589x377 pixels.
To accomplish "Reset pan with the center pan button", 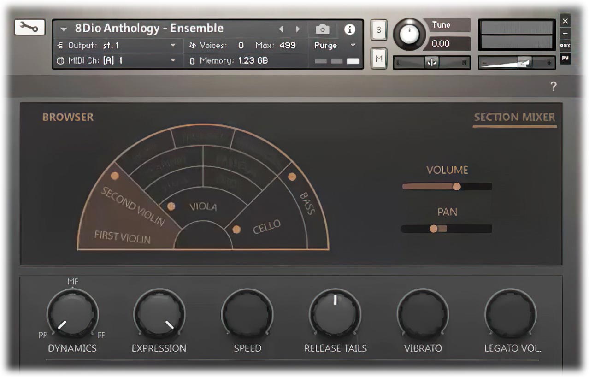I will click(x=432, y=63).
